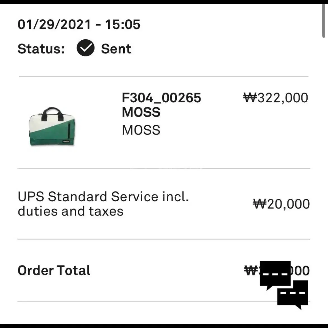
Task: Click the Order Total label
Action: pos(54,270)
